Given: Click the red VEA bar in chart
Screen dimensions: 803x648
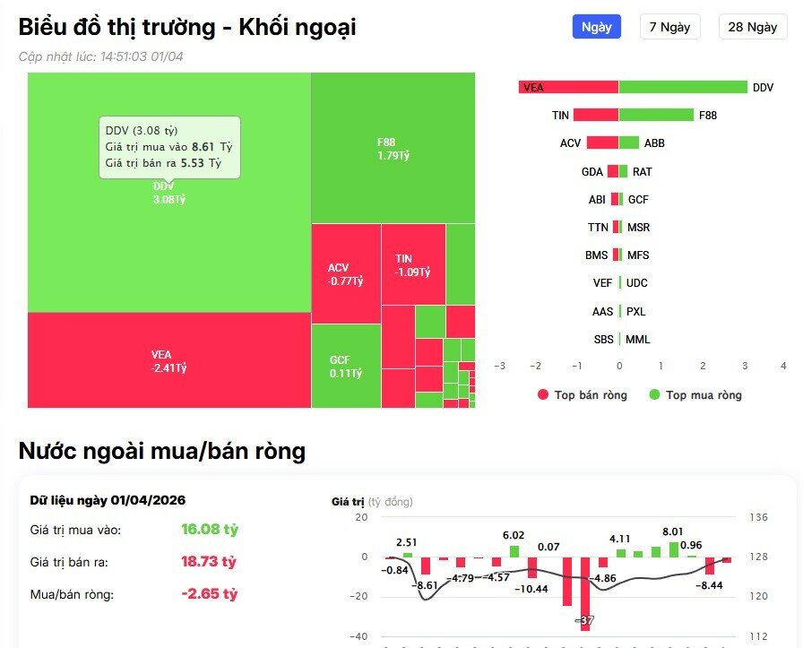Looking at the screenshot, I should point(568,87).
